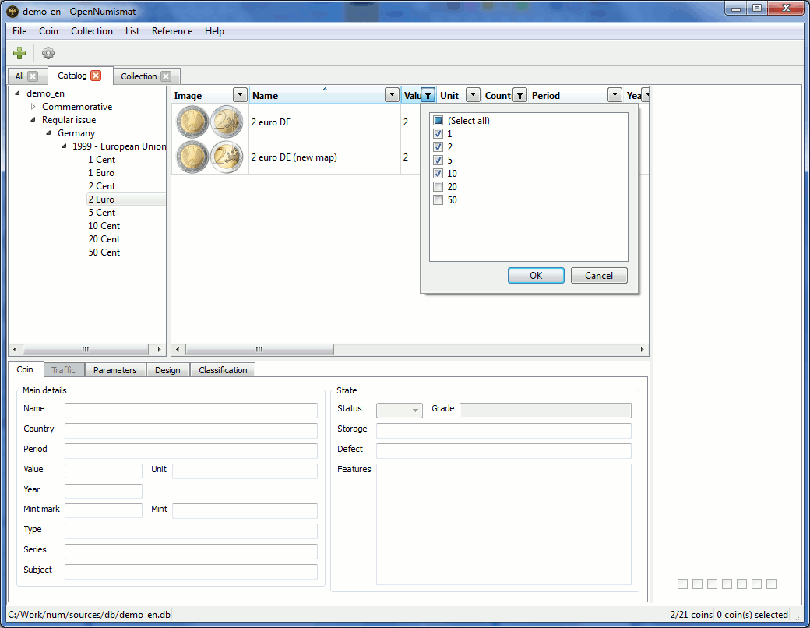This screenshot has height=628, width=810.
Task: Dismiss the filter popup with Cancel
Action: tap(599, 276)
